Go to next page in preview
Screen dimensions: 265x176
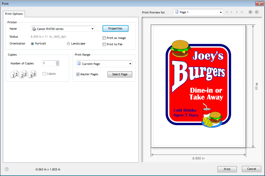pyautogui.click(x=237, y=12)
